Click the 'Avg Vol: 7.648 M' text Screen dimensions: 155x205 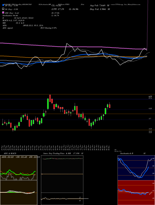click(100, 6)
